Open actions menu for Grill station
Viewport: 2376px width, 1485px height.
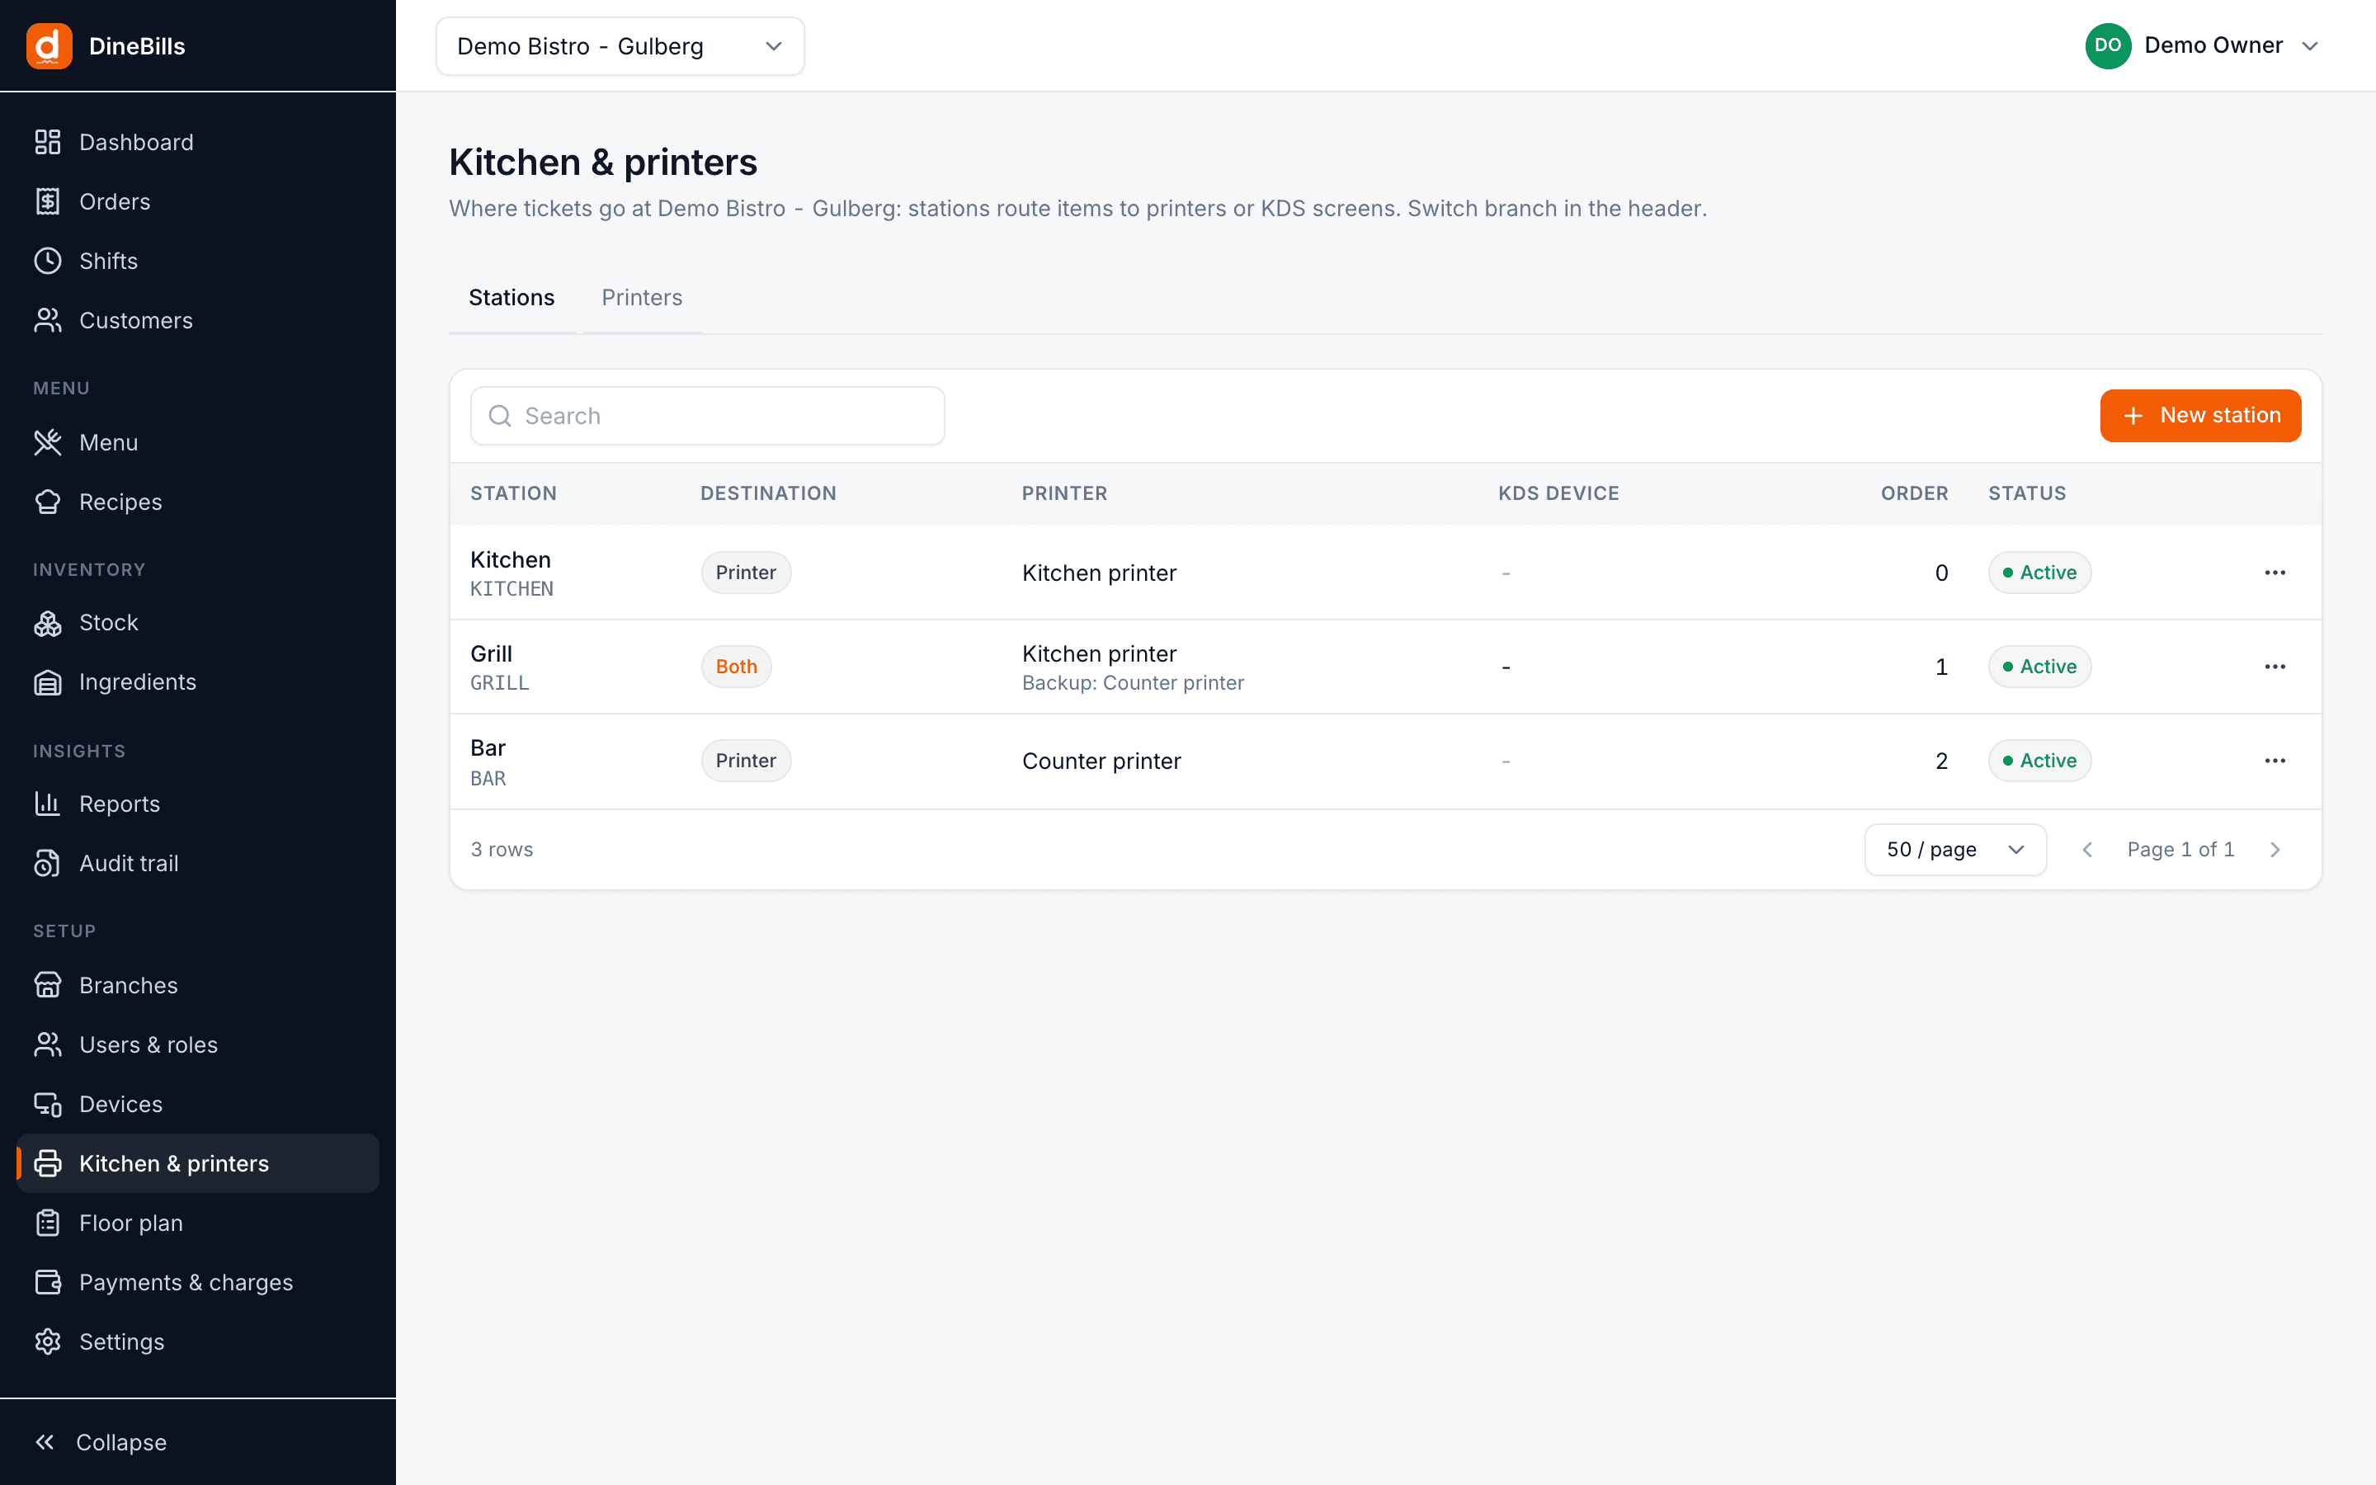[x=2275, y=667]
